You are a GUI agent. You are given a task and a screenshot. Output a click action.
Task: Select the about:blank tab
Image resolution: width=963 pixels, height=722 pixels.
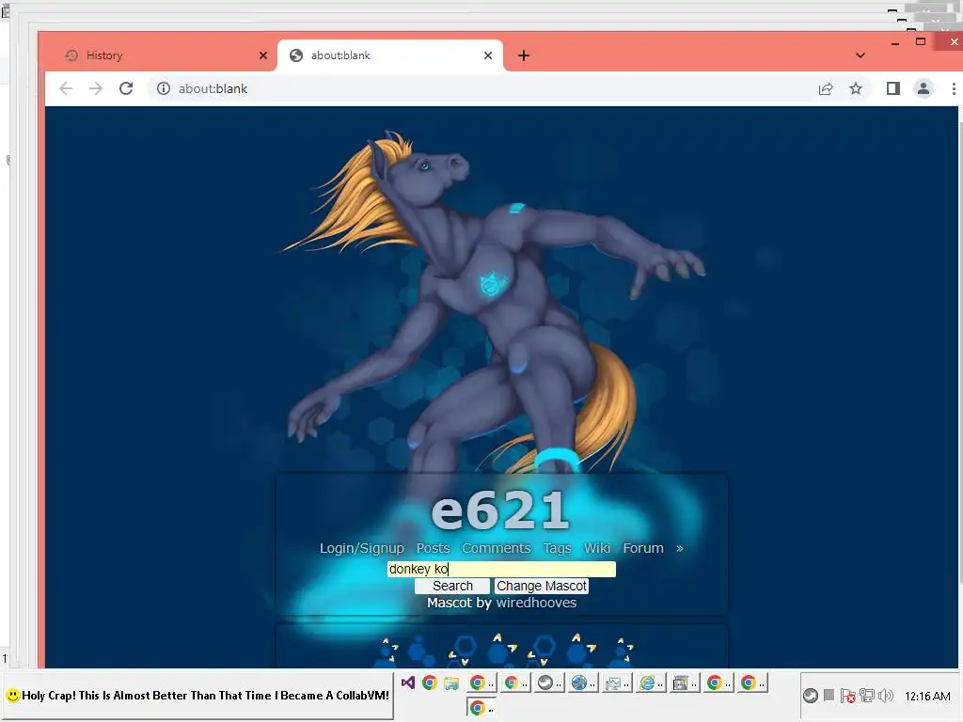tap(390, 55)
